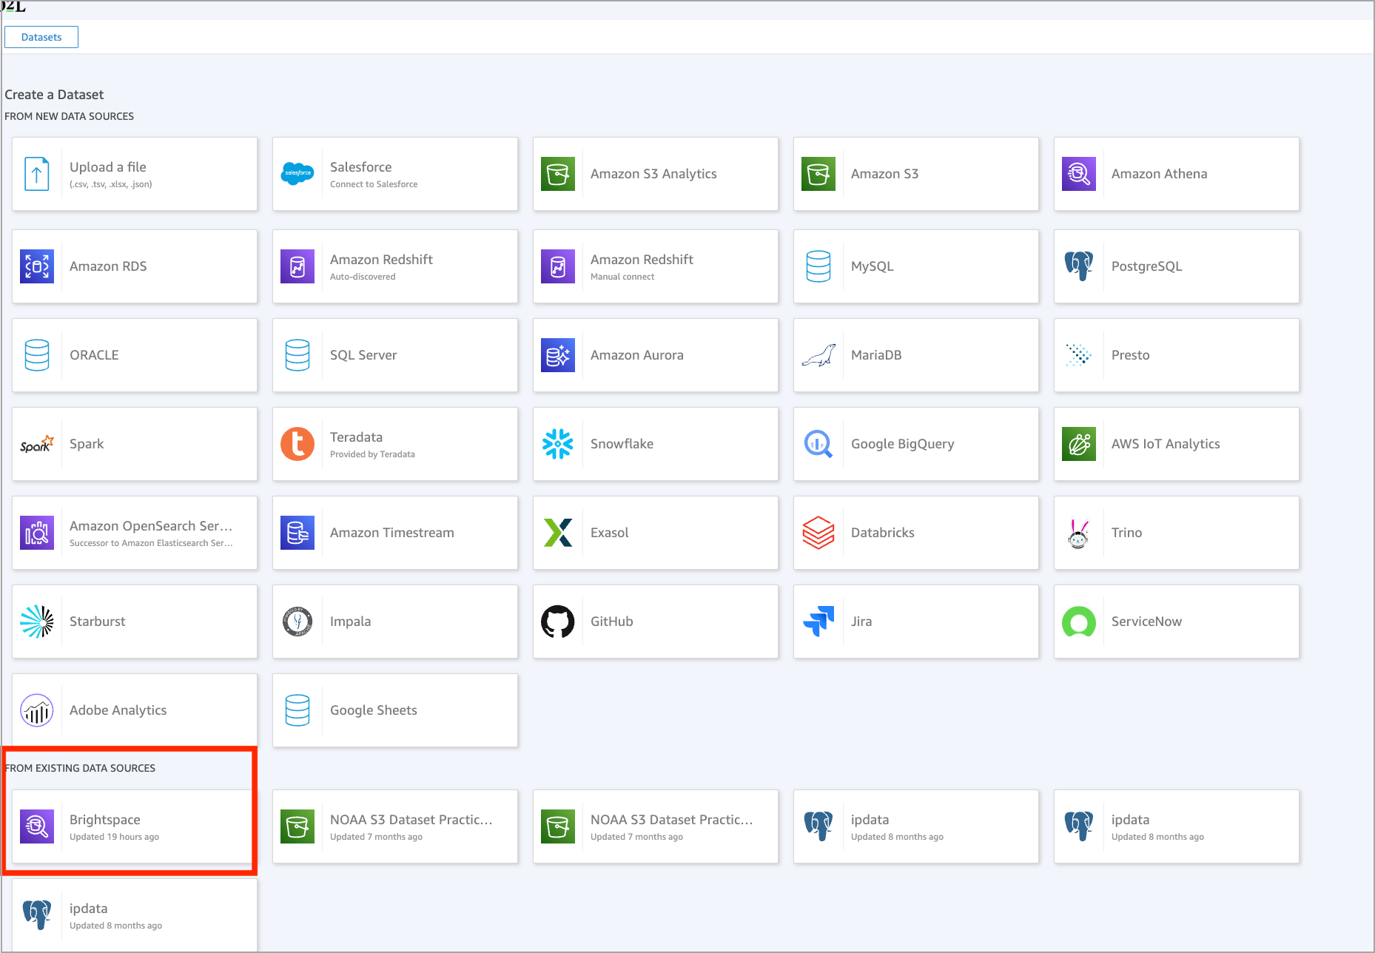
Task: Click the Amazon S3 bucket icon
Action: click(818, 174)
